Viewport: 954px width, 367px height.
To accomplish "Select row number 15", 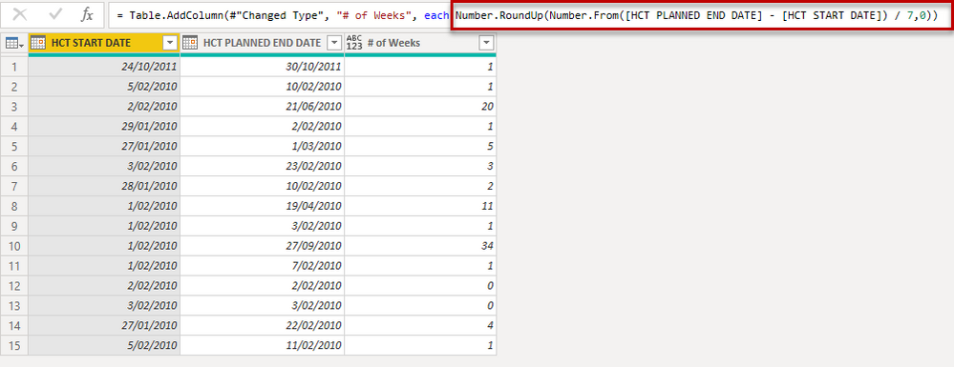I will click(x=14, y=346).
